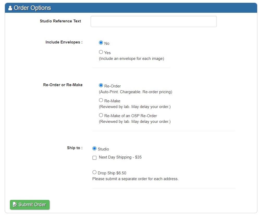Select Studio as ship-to destination
This screenshot has height=215, width=260.
(x=94, y=149)
